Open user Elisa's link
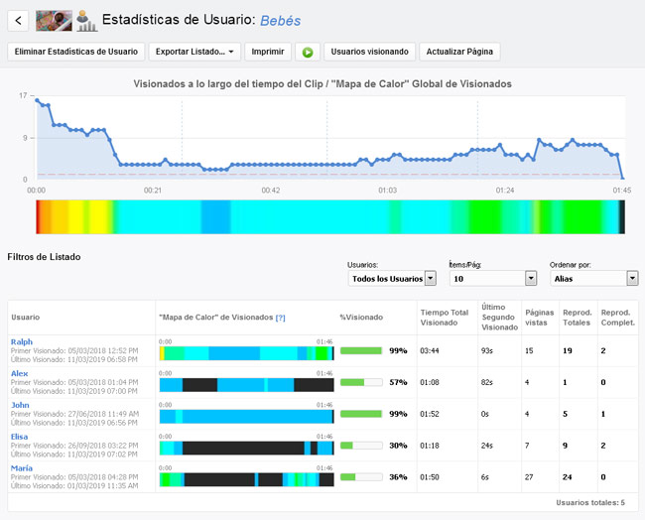 [19, 437]
